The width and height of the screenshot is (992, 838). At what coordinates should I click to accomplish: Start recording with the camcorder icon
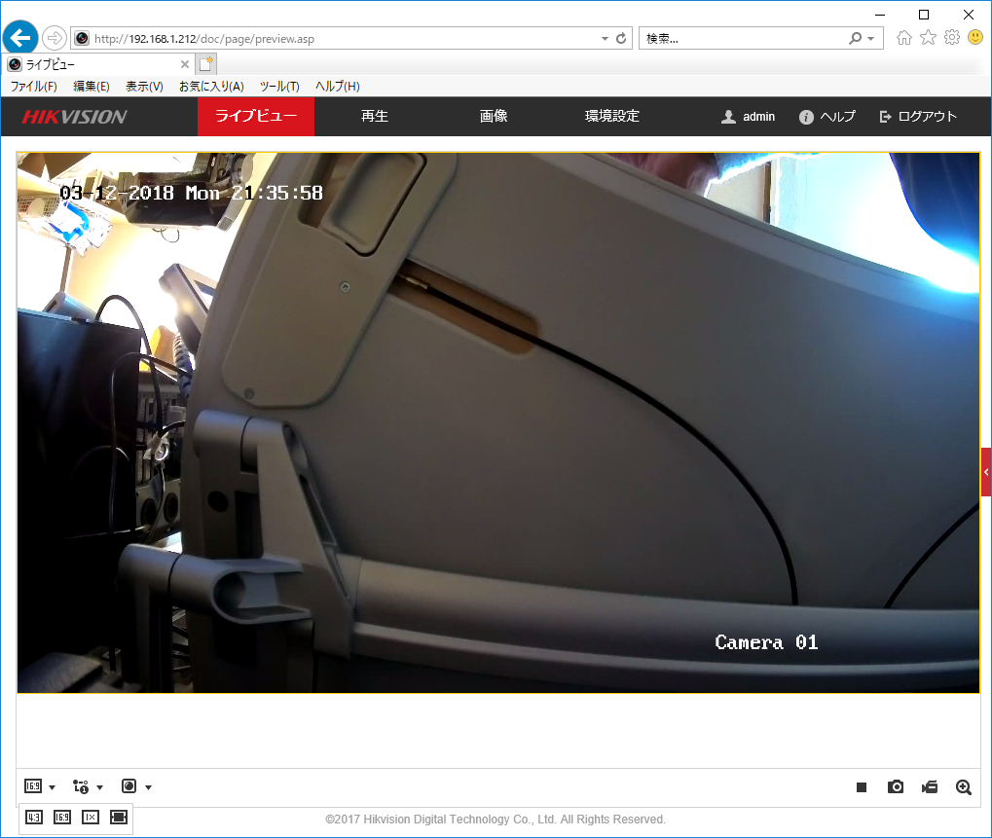click(x=930, y=786)
